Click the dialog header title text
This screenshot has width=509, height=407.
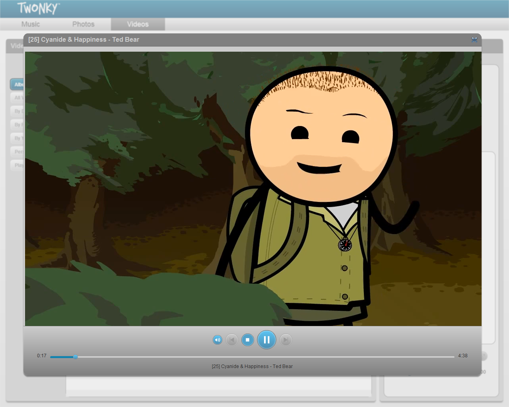click(x=84, y=39)
